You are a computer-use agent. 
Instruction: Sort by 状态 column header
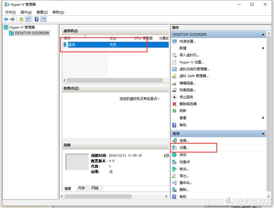113,38
